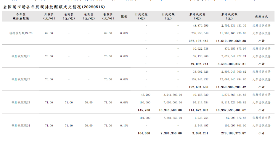Click the 71.10 highest price cell
This screenshot has height=143, width=278.
[x=69, y=125]
